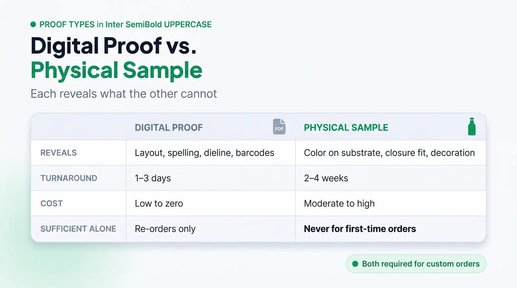Viewport: 517px width, 288px height.
Task: Click the SUFFICIENT ALONE row label
Action: pos(78,229)
